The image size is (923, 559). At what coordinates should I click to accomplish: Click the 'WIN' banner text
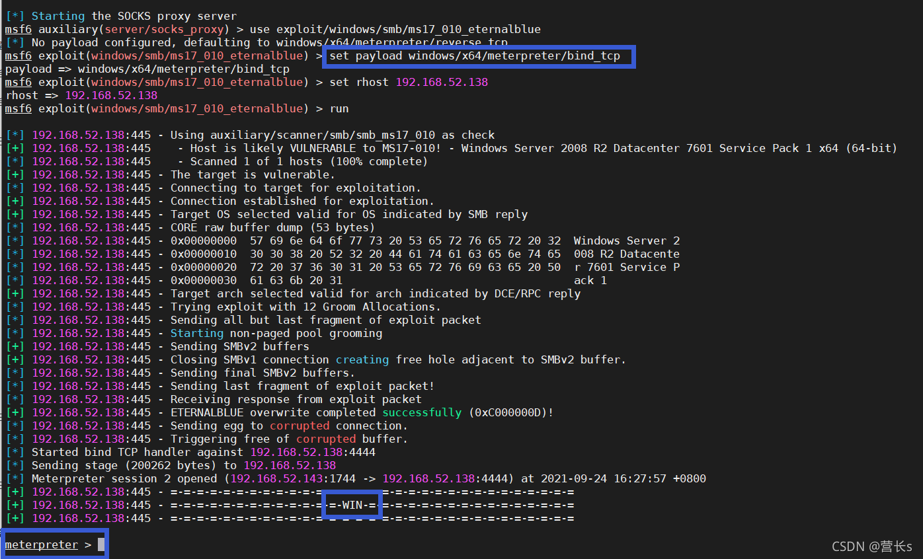pos(352,505)
